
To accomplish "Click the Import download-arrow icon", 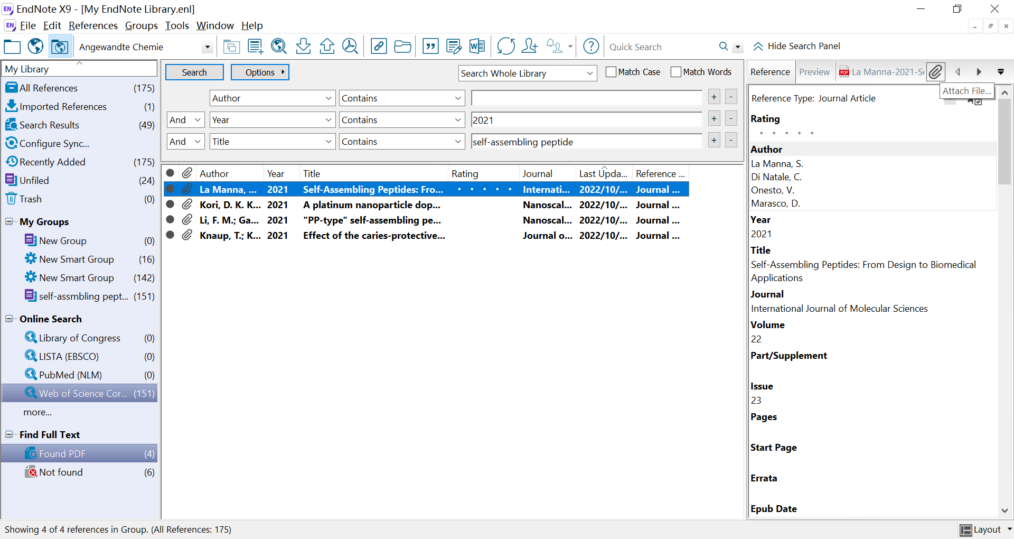I will tap(303, 47).
